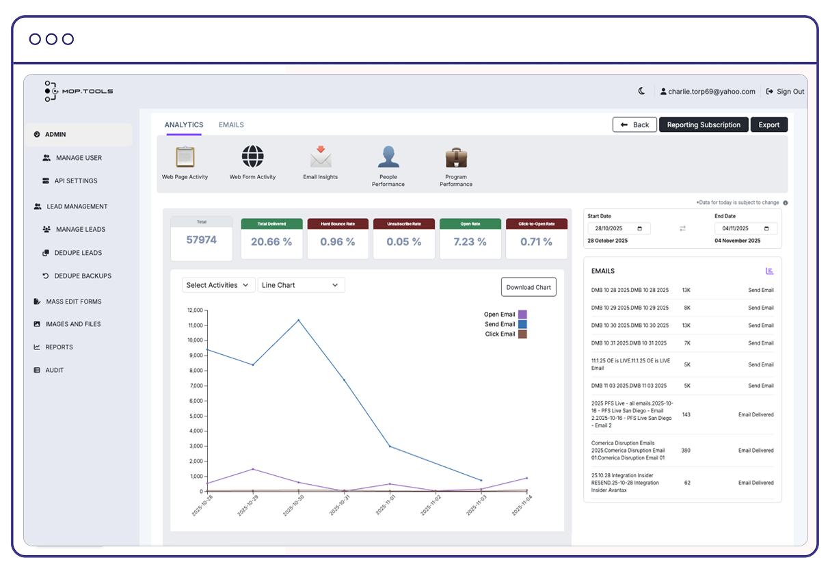This screenshot has height=573, width=830.
Task: Open the Web Form Activity globe icon
Action: click(252, 157)
